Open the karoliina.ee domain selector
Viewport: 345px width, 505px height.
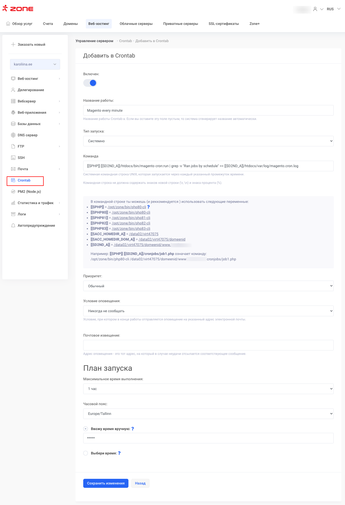pyautogui.click(x=35, y=64)
